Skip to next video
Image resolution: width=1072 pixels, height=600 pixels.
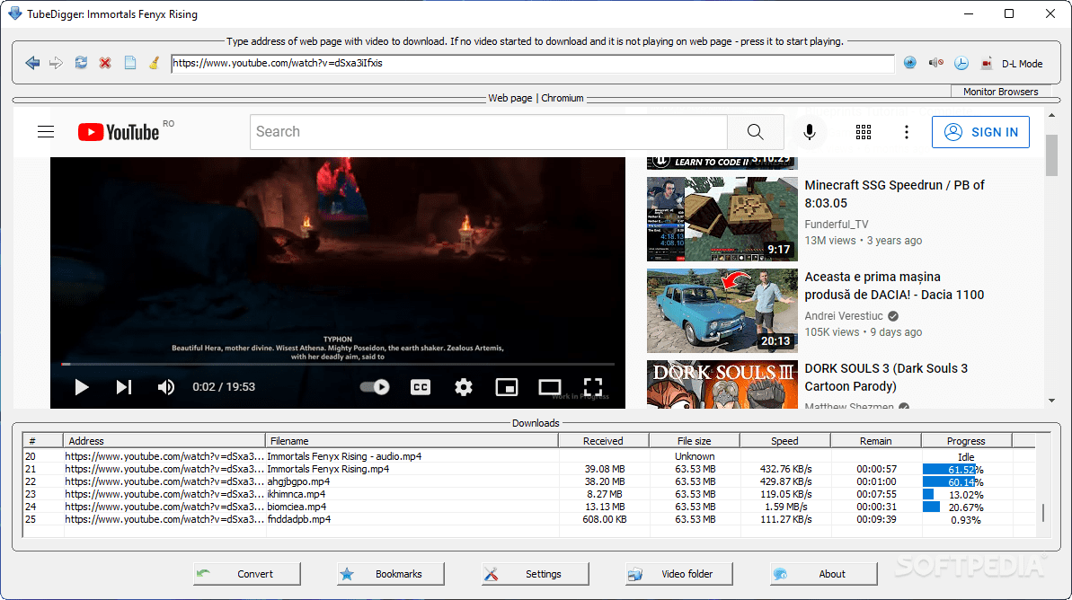click(124, 387)
